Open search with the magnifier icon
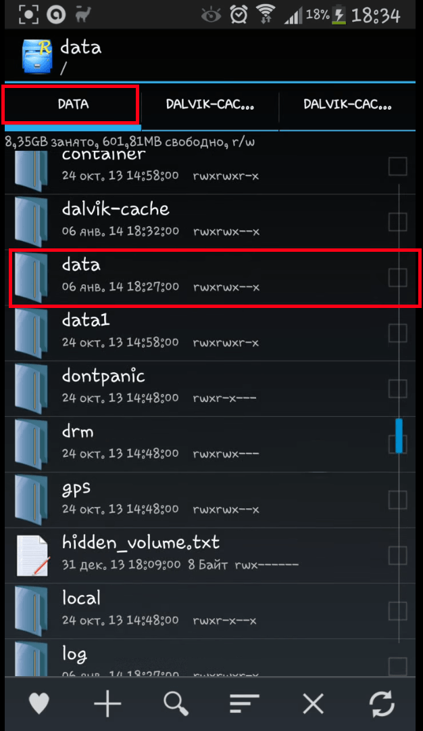The height and width of the screenshot is (731, 423). pyautogui.click(x=176, y=703)
